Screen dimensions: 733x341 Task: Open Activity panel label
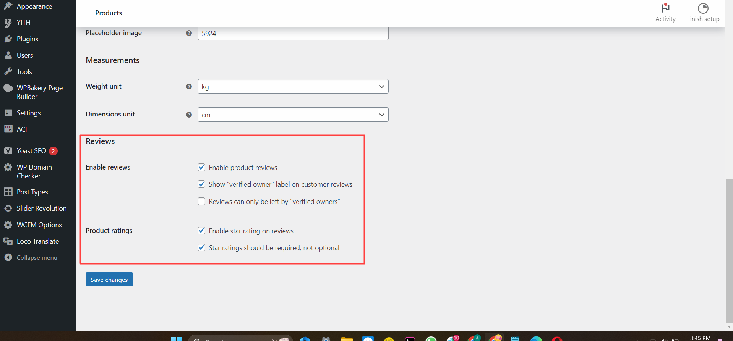[665, 19]
